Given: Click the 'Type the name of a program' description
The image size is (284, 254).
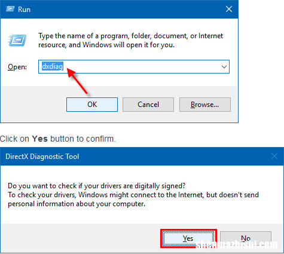Looking at the screenshot, I should [130, 41].
